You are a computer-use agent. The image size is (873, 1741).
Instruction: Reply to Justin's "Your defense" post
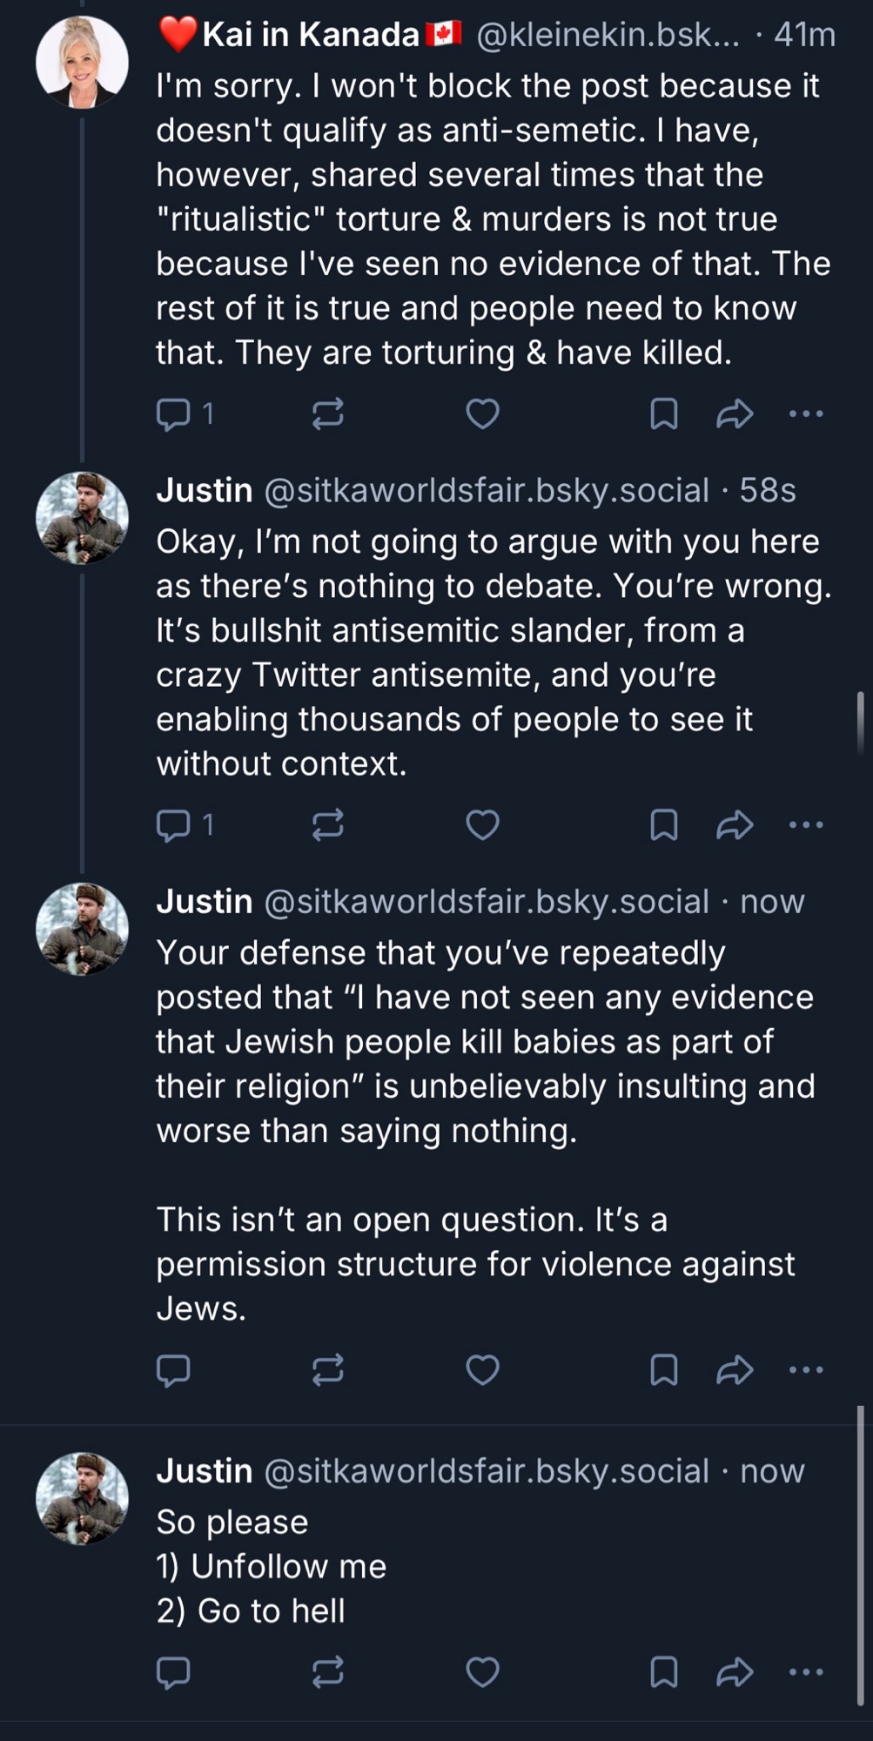[173, 1370]
